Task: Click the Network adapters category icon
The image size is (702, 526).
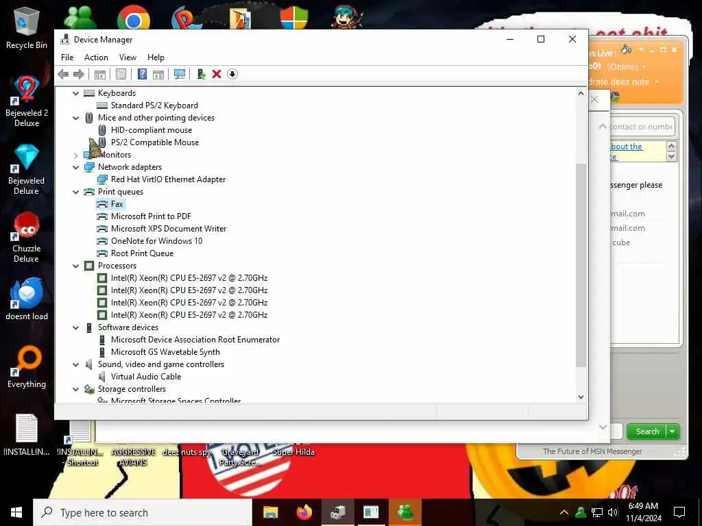Action: pos(89,167)
